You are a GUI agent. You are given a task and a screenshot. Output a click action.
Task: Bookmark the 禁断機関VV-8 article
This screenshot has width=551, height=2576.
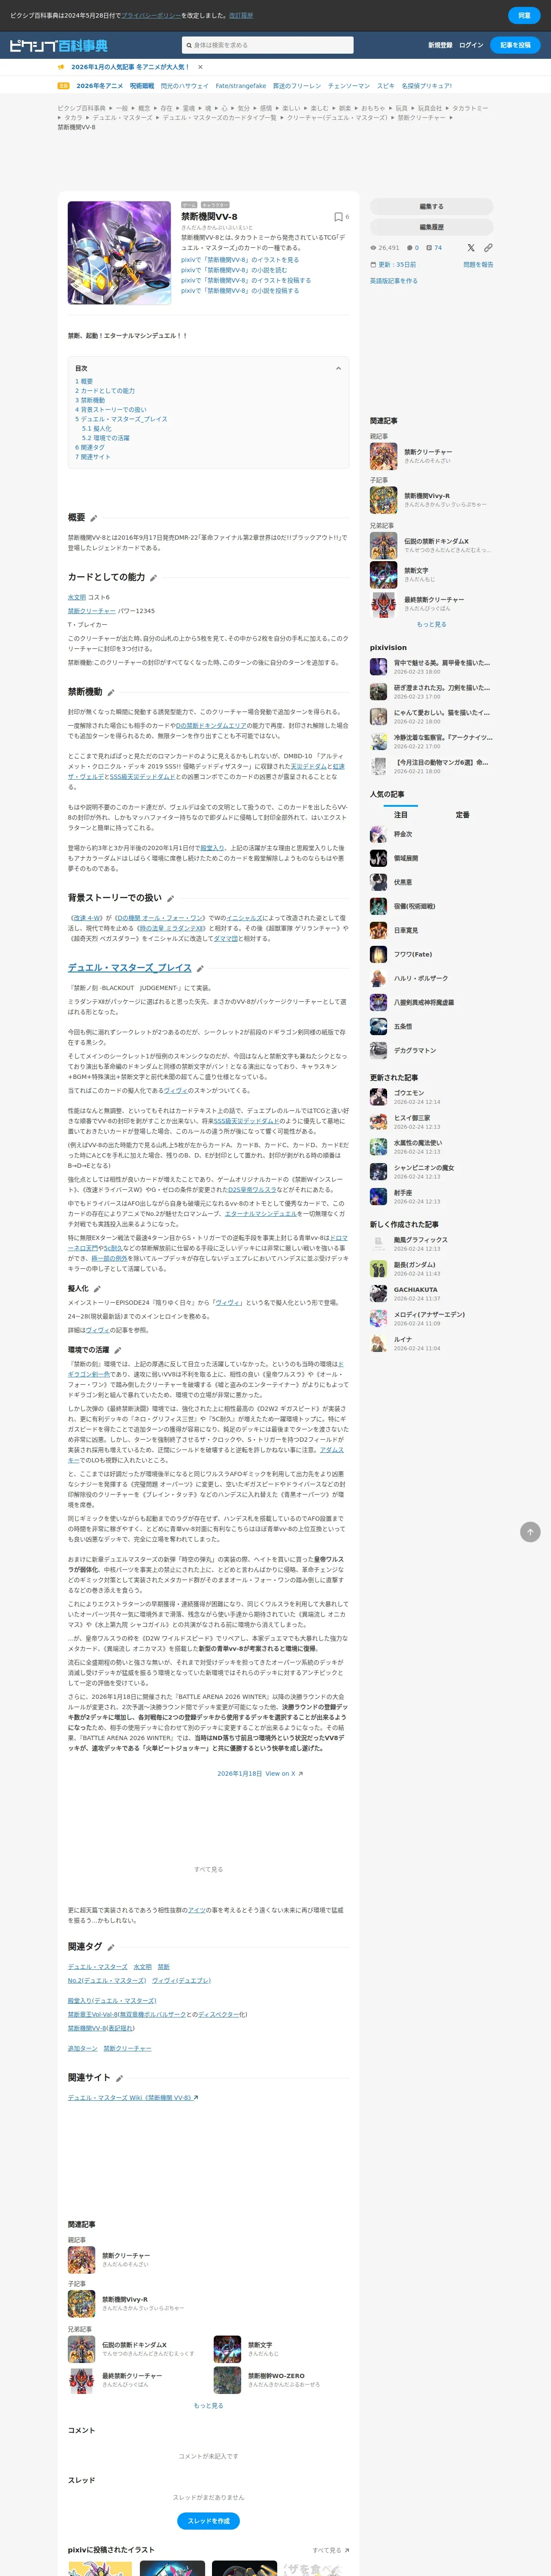(x=338, y=217)
